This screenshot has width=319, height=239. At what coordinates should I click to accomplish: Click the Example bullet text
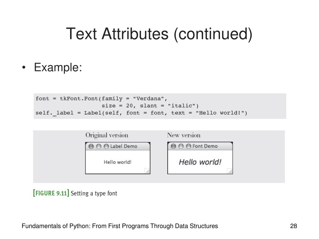(58, 67)
